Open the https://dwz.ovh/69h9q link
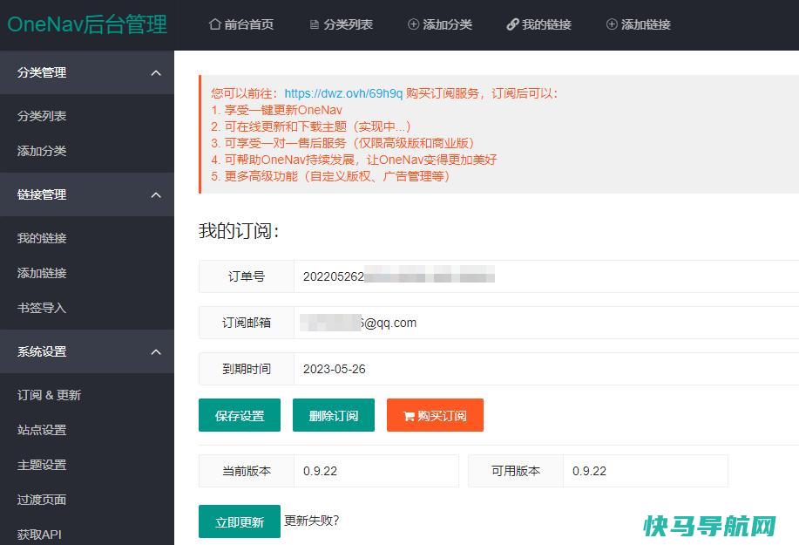The width and height of the screenshot is (799, 545). coord(343,93)
